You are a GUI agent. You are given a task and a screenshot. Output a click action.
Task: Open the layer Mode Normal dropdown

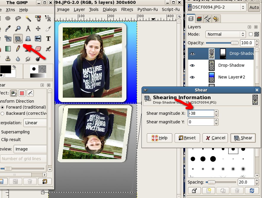226,34
